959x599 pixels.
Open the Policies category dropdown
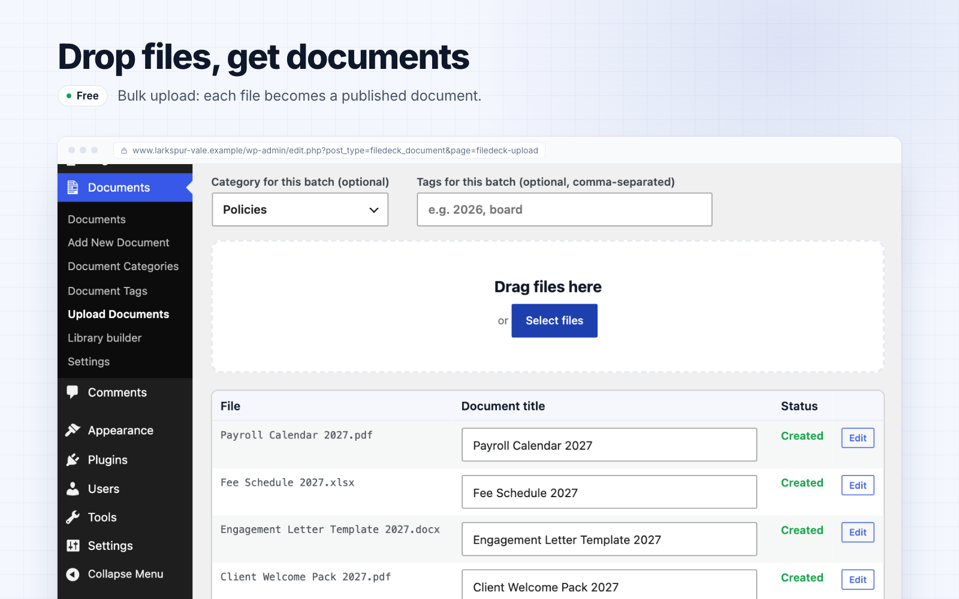[x=300, y=210]
